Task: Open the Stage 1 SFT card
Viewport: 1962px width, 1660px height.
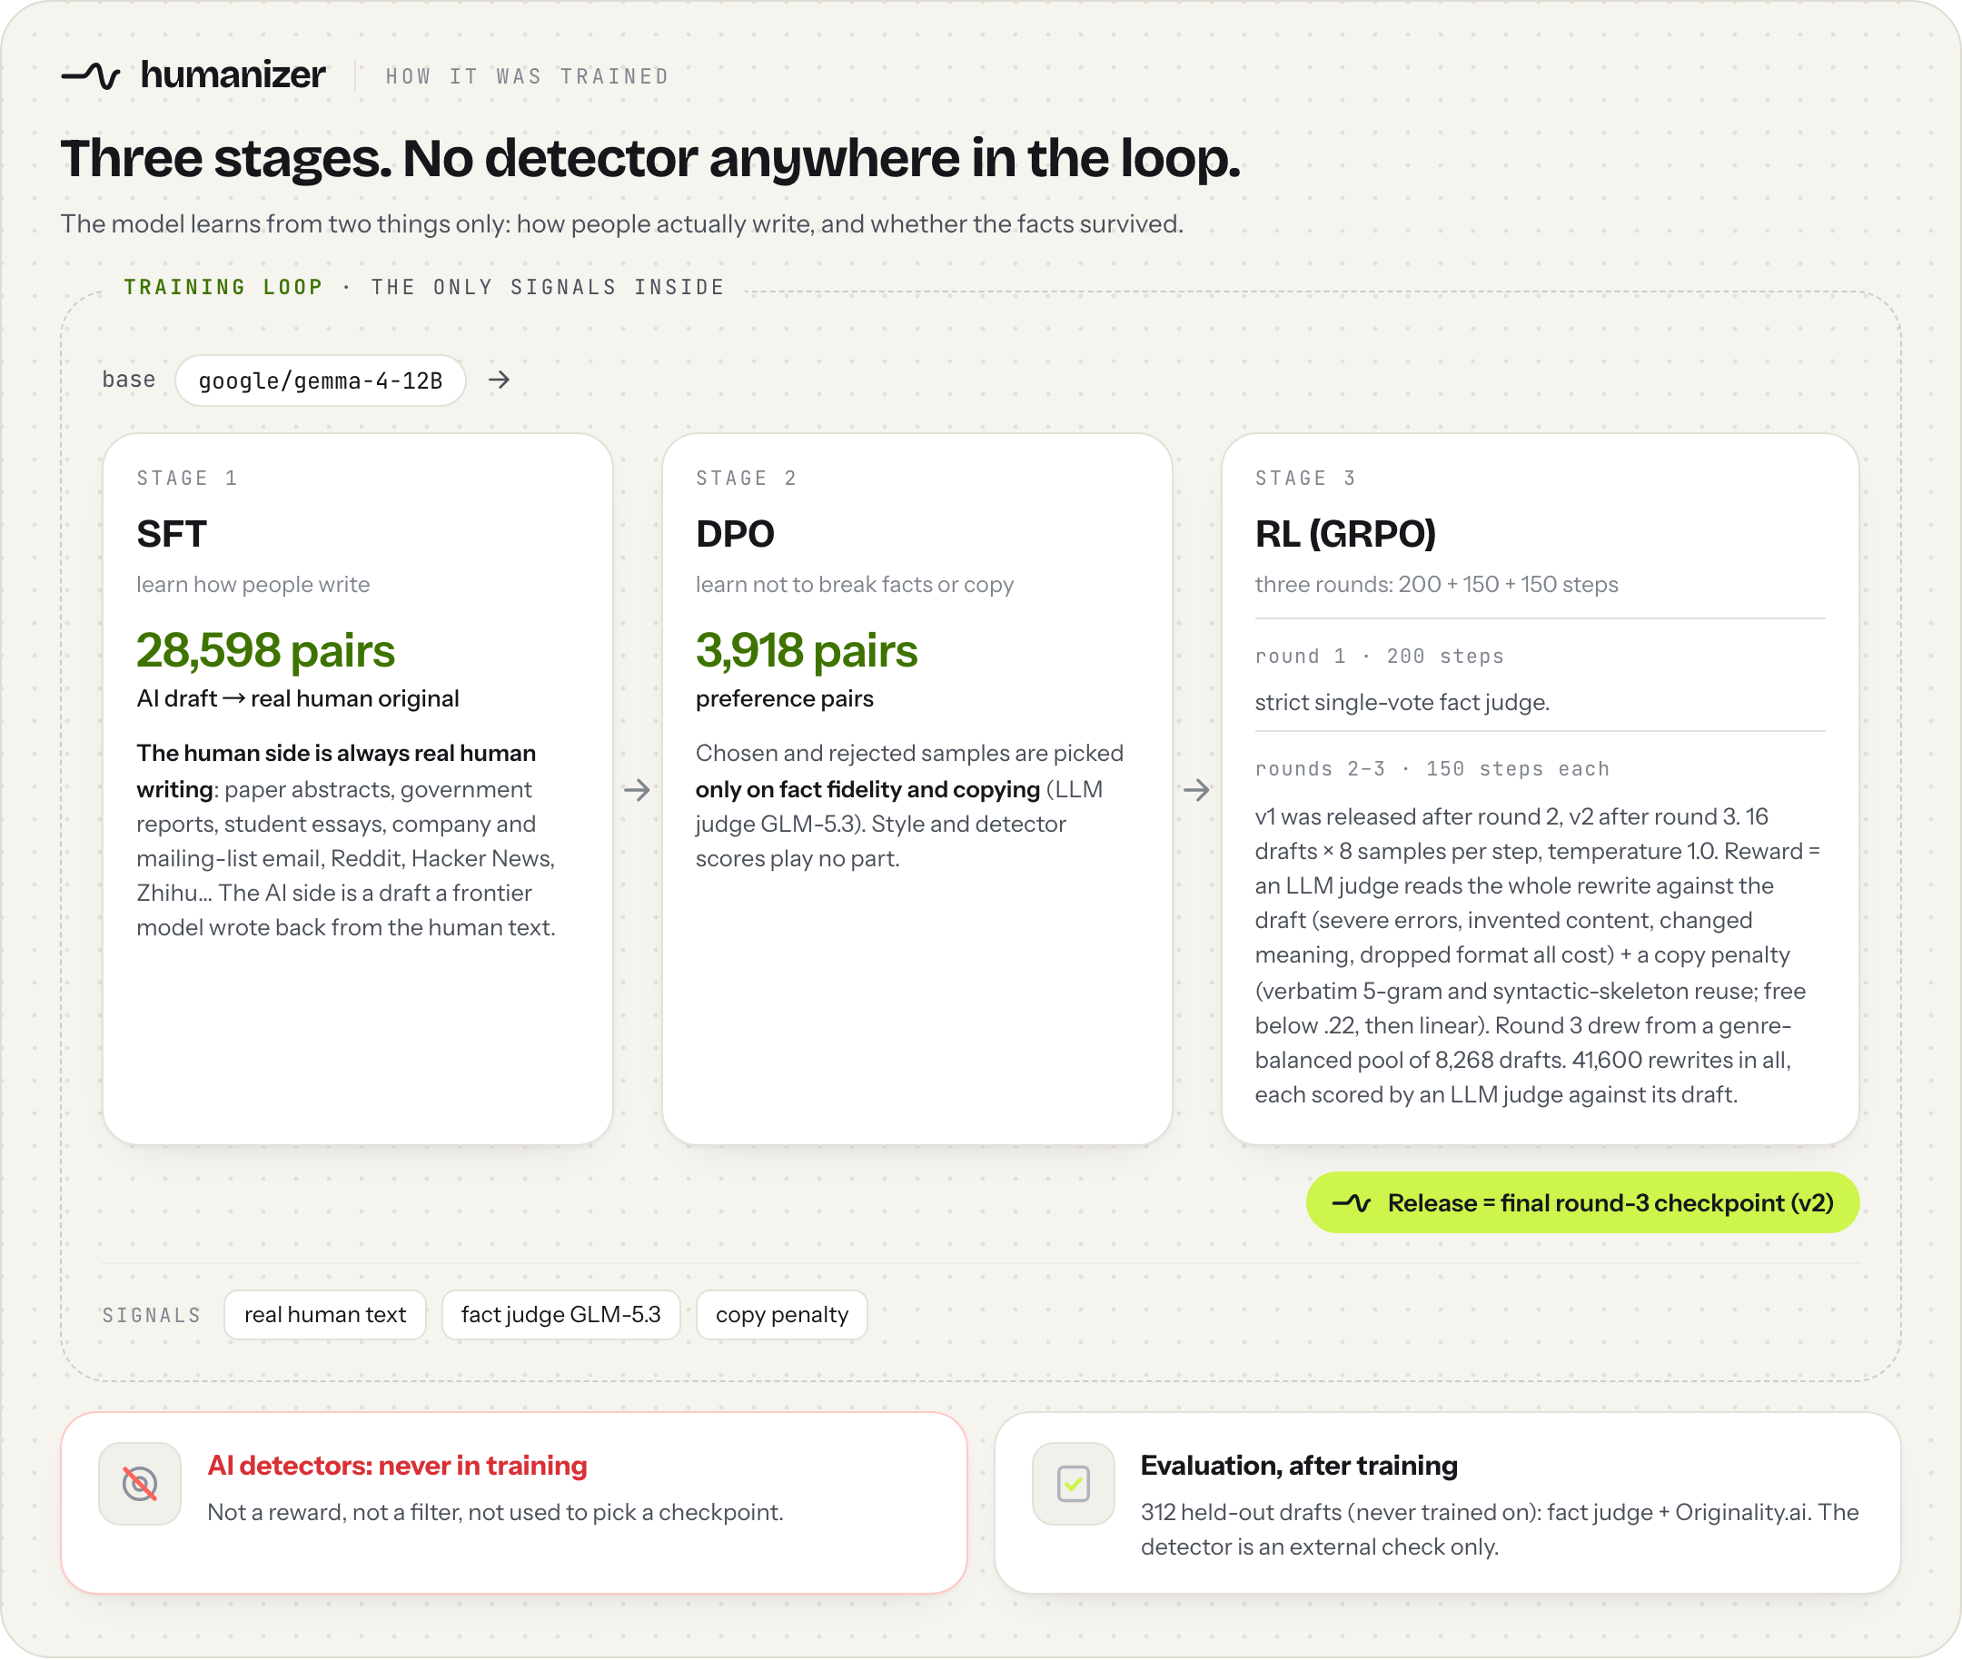Action: click(358, 788)
